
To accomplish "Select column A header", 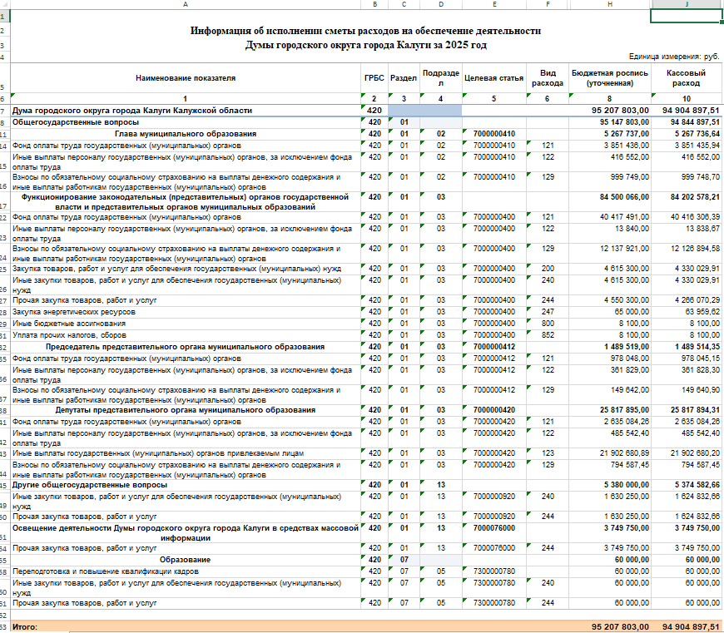I will 185,4.
